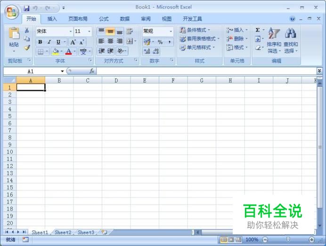Image resolution: width=326 pixels, height=246 pixels.
Task: Click the Format Painter brush
Action: (27, 48)
